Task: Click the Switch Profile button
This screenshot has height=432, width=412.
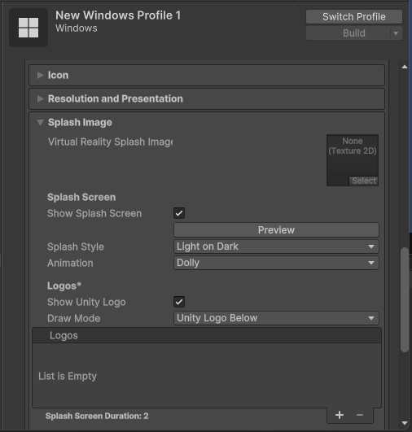Action: pyautogui.click(x=354, y=17)
